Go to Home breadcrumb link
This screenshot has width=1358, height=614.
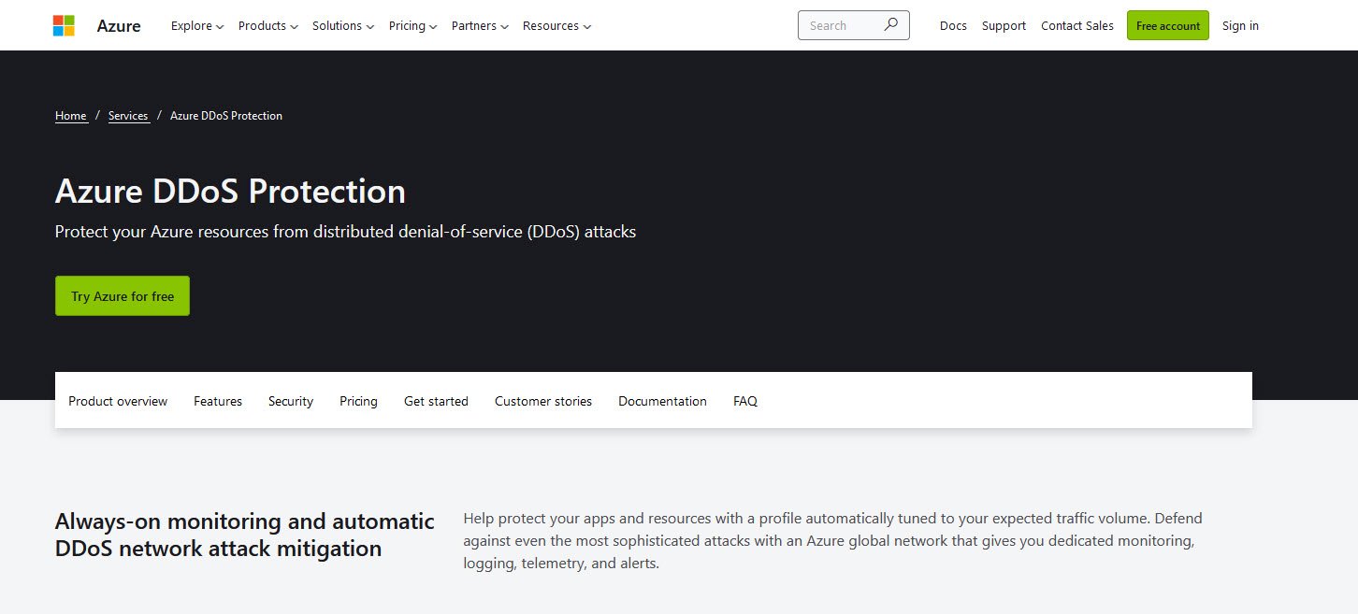coord(71,116)
